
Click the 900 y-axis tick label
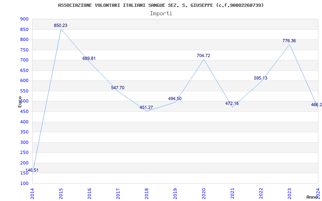pos(24,19)
